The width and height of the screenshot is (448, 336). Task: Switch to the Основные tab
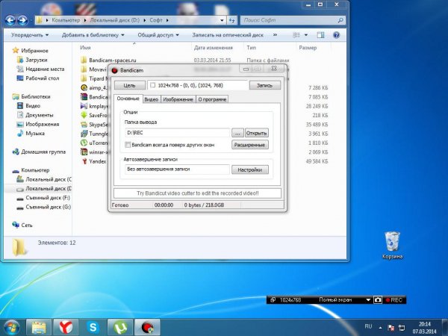point(128,99)
